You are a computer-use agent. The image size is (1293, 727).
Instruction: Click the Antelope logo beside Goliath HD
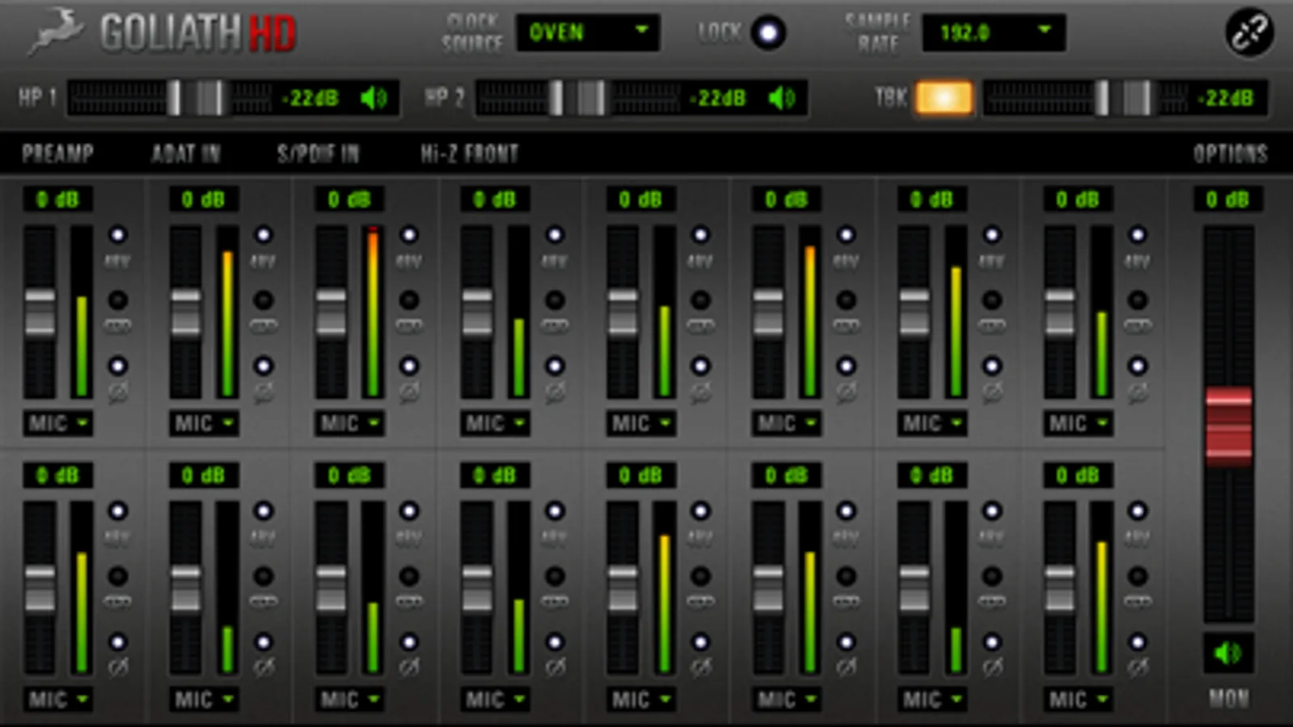pos(55,32)
